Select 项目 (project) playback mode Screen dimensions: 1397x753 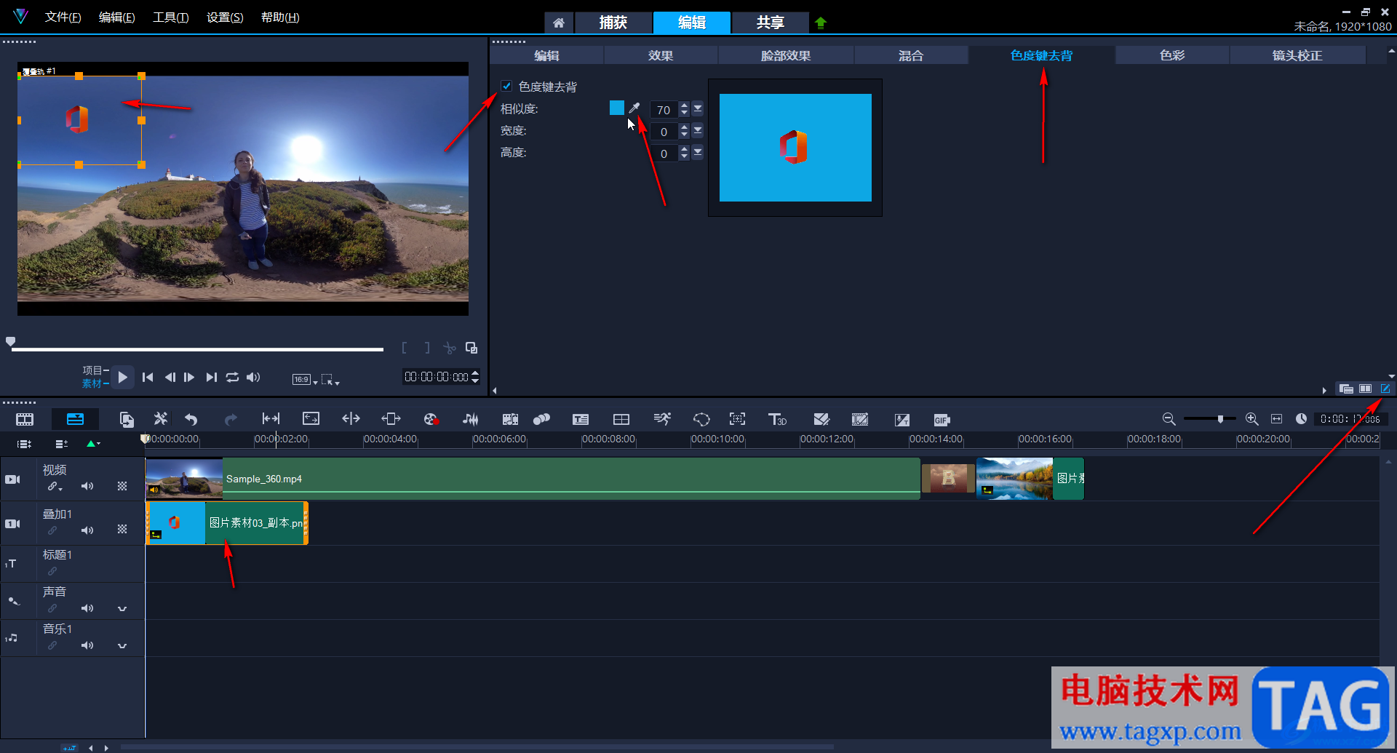click(92, 370)
